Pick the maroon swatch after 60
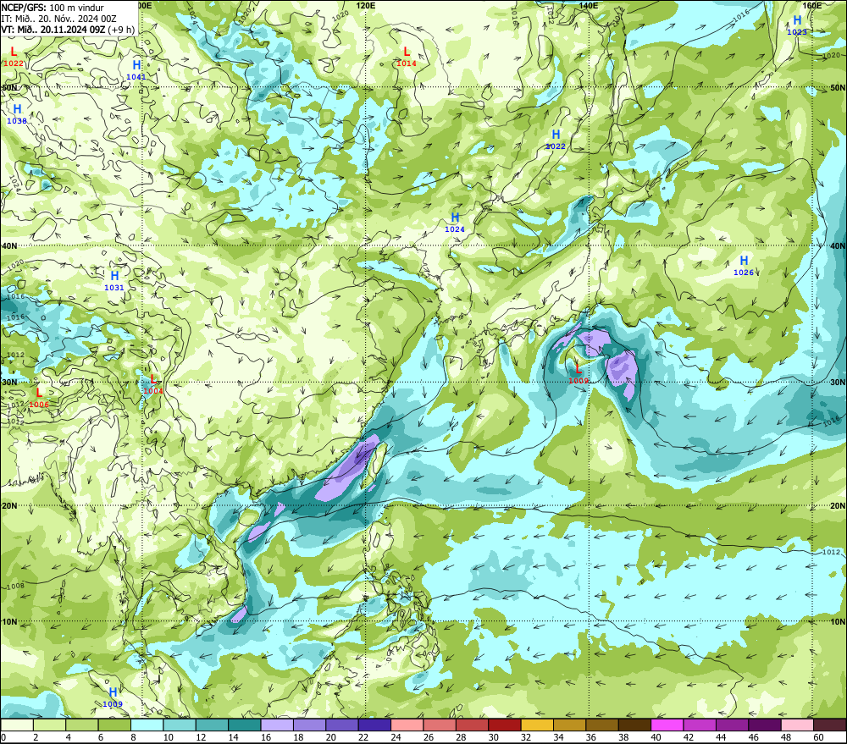 [830, 725]
